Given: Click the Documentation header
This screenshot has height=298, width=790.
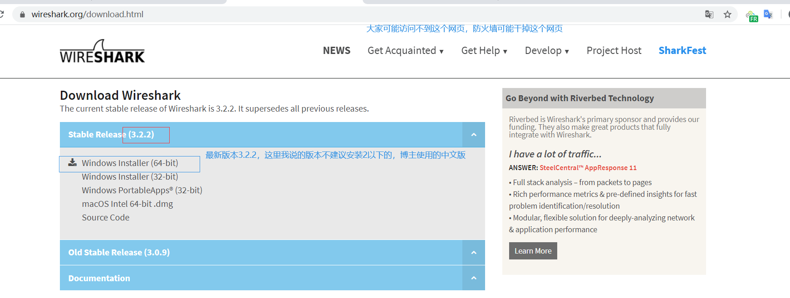Looking at the screenshot, I should click(x=272, y=278).
